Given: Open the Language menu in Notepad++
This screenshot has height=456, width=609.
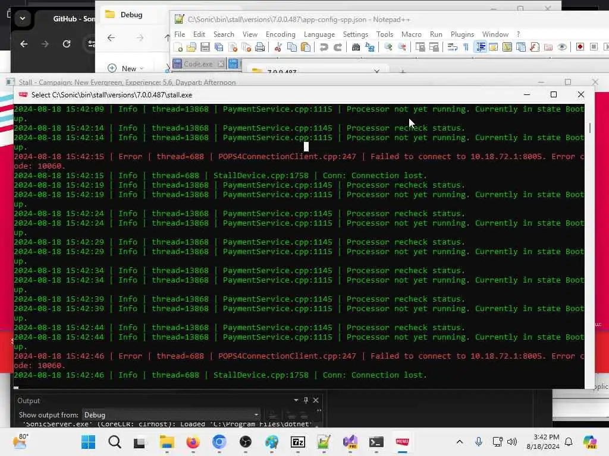Looking at the screenshot, I should click(x=319, y=34).
